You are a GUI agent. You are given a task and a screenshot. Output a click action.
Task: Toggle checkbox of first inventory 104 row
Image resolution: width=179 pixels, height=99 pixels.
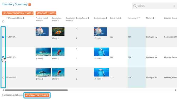point(3,57)
